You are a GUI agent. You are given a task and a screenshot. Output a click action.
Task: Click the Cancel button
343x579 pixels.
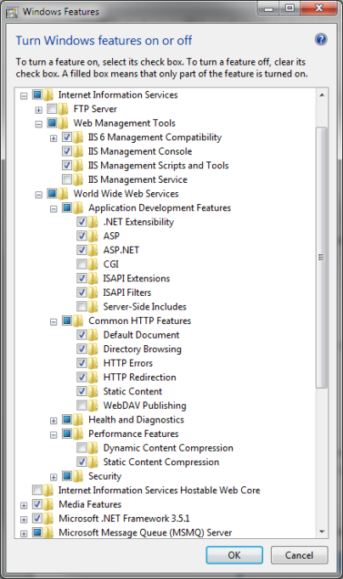(299, 555)
